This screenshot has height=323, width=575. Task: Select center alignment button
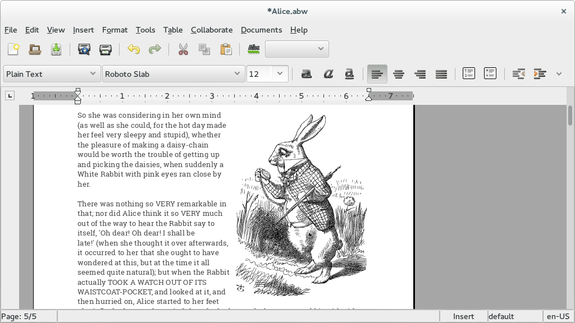[x=399, y=74]
